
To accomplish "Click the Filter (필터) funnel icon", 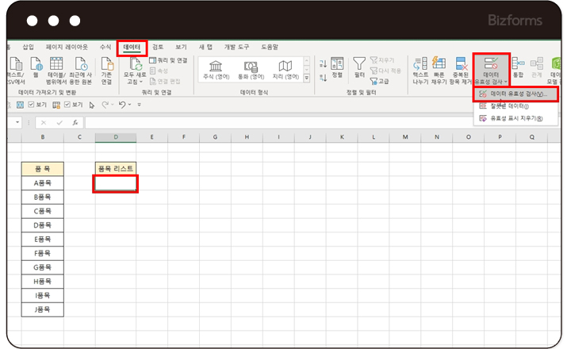I will pos(359,66).
